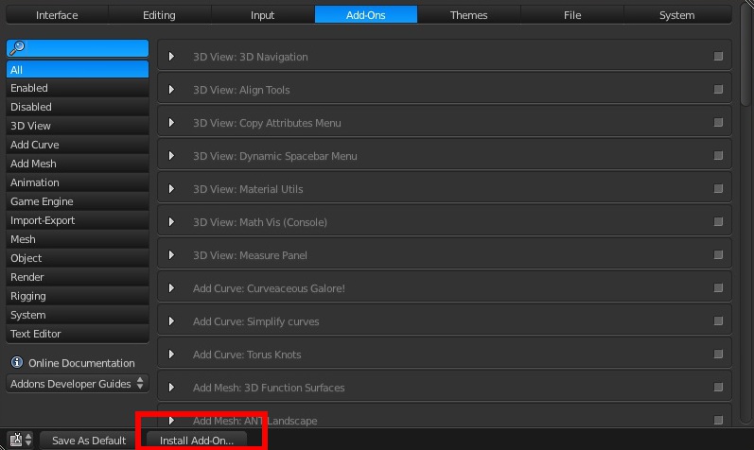Filter add-ons by Animation category

(x=78, y=182)
